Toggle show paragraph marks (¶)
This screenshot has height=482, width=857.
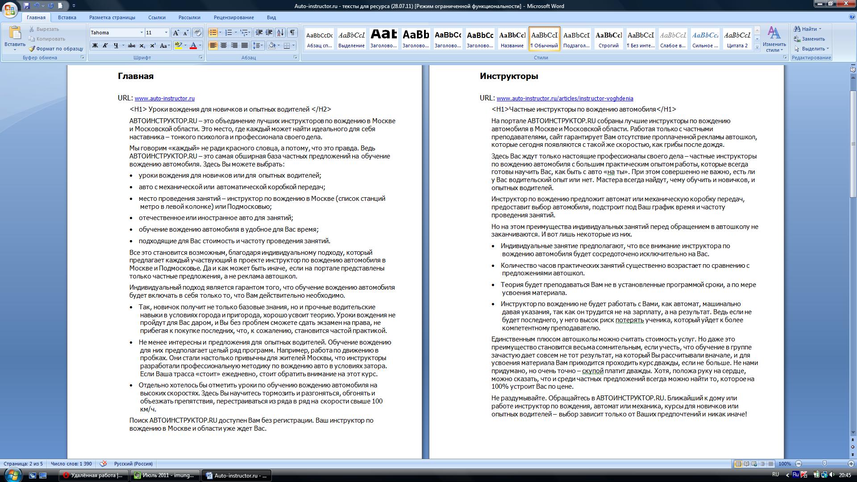coord(292,33)
